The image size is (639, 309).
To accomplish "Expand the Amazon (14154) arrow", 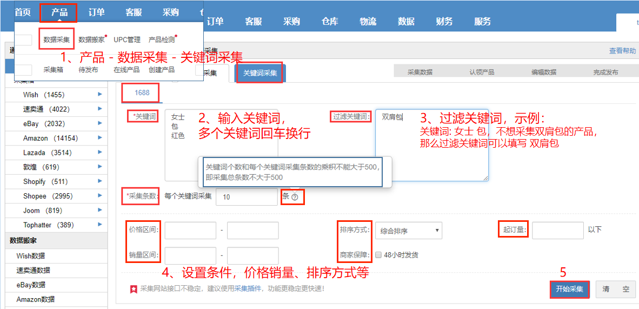I will [100, 138].
